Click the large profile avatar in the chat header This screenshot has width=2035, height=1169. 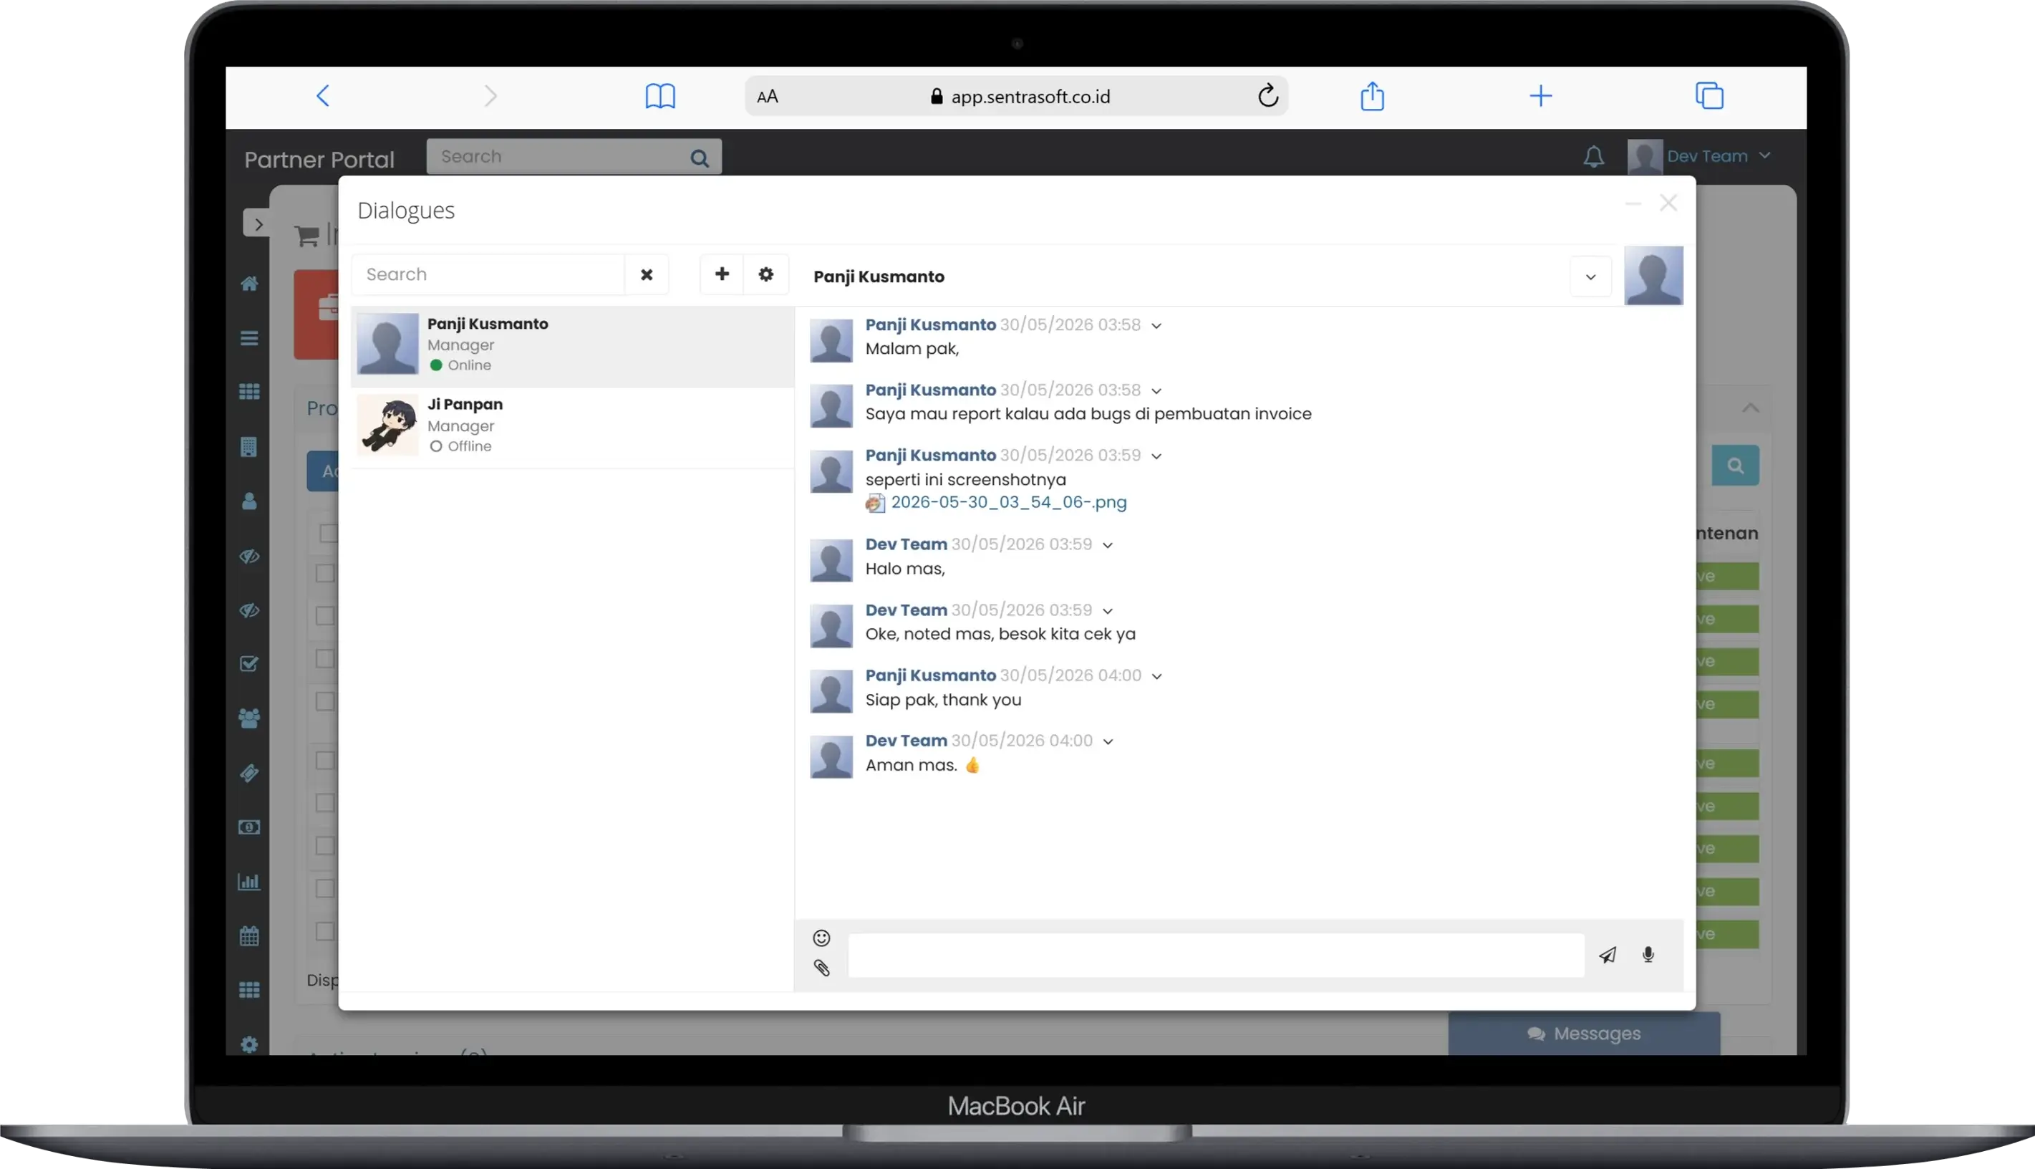coord(1654,276)
